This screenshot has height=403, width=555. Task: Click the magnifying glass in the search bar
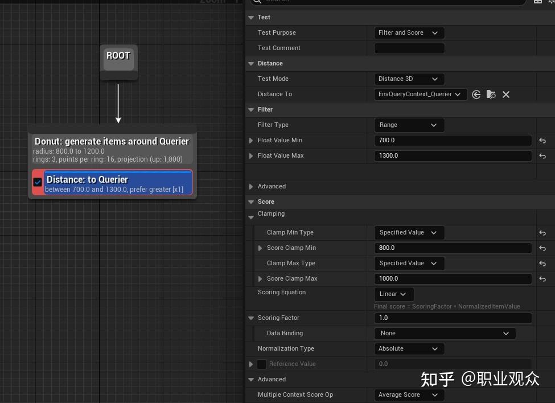257,1
